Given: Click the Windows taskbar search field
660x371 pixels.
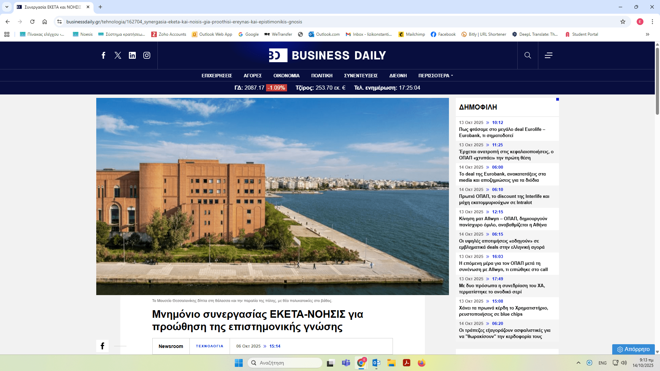Looking at the screenshot, I should pos(285,363).
